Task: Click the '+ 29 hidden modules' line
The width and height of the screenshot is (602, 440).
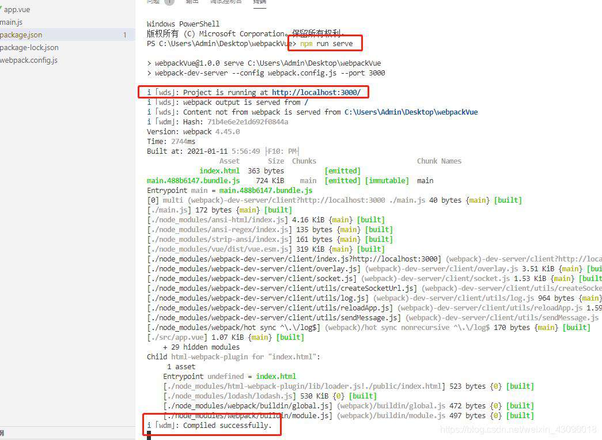Action: click(201, 347)
